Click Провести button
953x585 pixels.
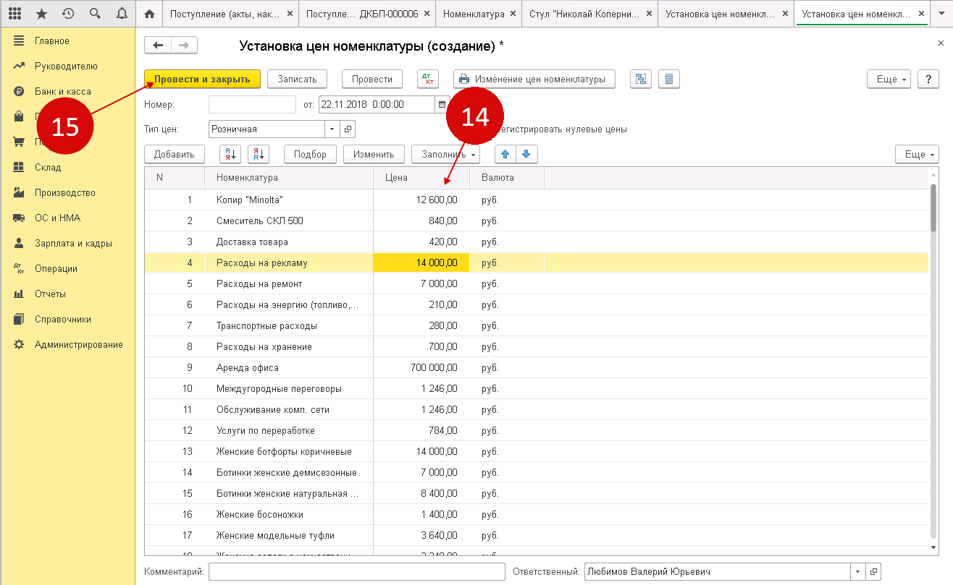(372, 79)
